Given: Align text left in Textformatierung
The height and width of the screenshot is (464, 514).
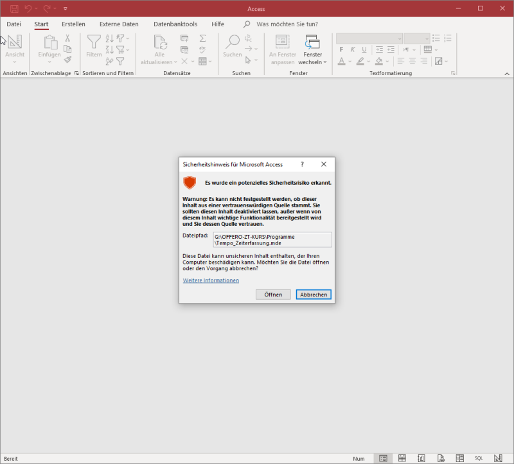Looking at the screenshot, I should [x=400, y=61].
